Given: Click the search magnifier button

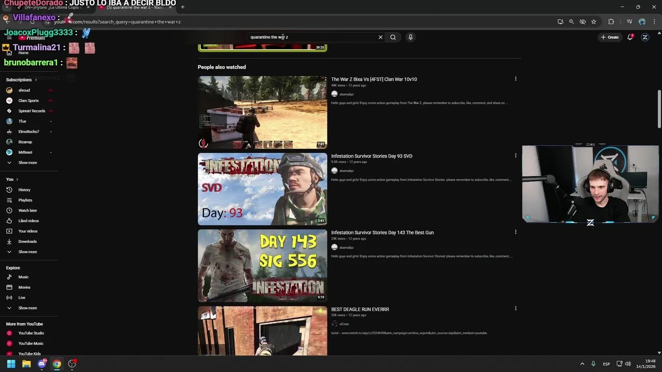Looking at the screenshot, I should click(393, 37).
